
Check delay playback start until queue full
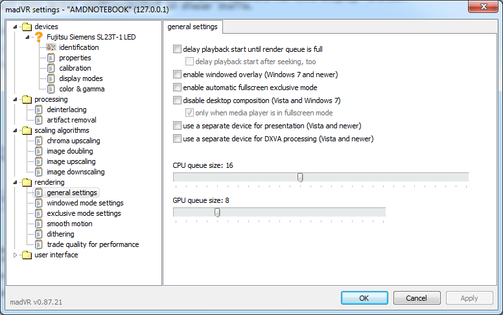tap(178, 49)
